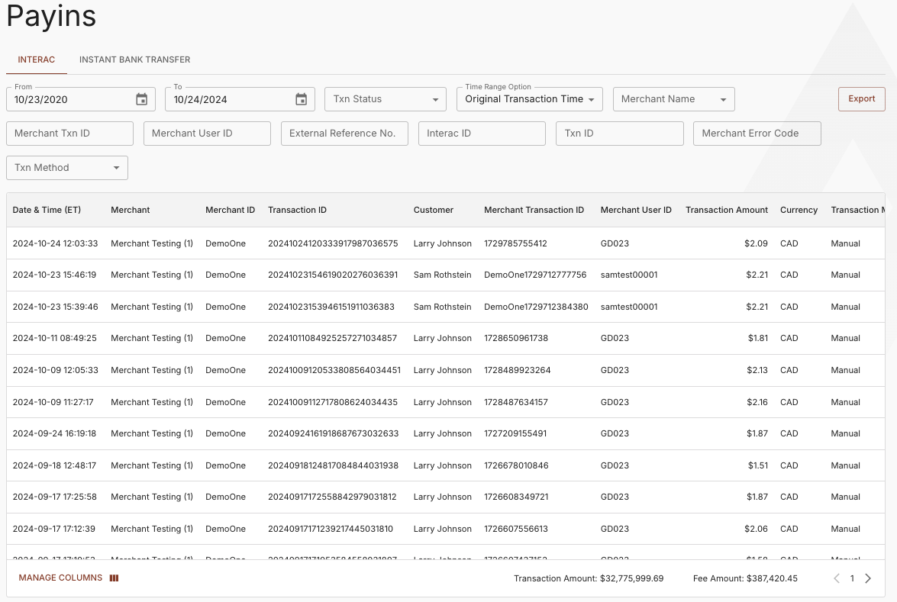This screenshot has height=602, width=897.
Task: Go to the next page of results
Action: click(x=868, y=578)
